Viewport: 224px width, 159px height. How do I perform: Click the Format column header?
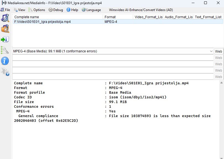point(118,17)
